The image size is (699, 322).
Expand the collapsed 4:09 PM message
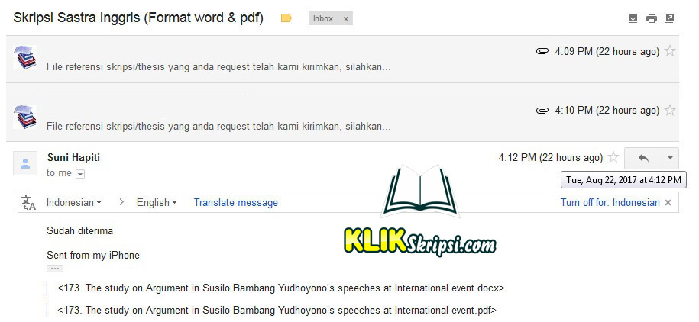(342, 59)
